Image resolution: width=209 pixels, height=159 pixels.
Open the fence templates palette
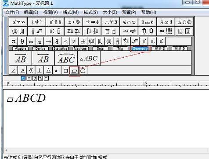[18, 31]
